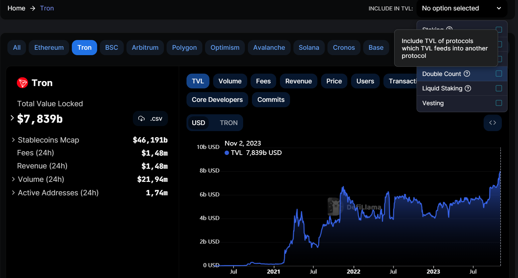Show Revenue on the chart
This screenshot has width=518, height=278.
298,81
